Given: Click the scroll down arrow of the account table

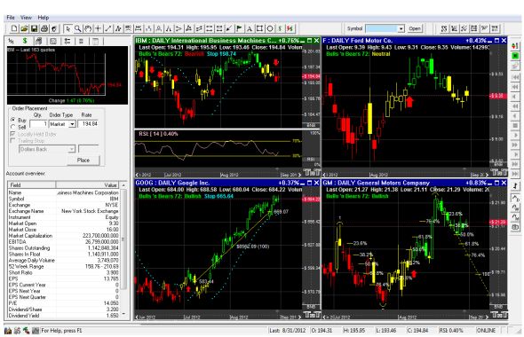Looking at the screenshot, I should tap(123, 314).
